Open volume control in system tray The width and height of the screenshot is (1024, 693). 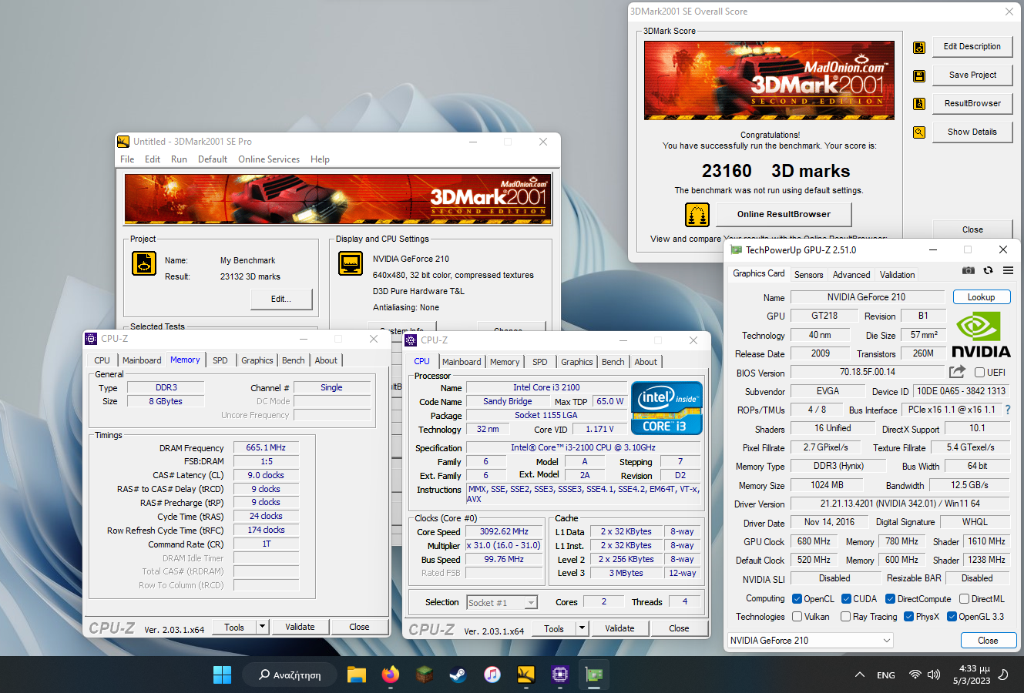point(934,675)
